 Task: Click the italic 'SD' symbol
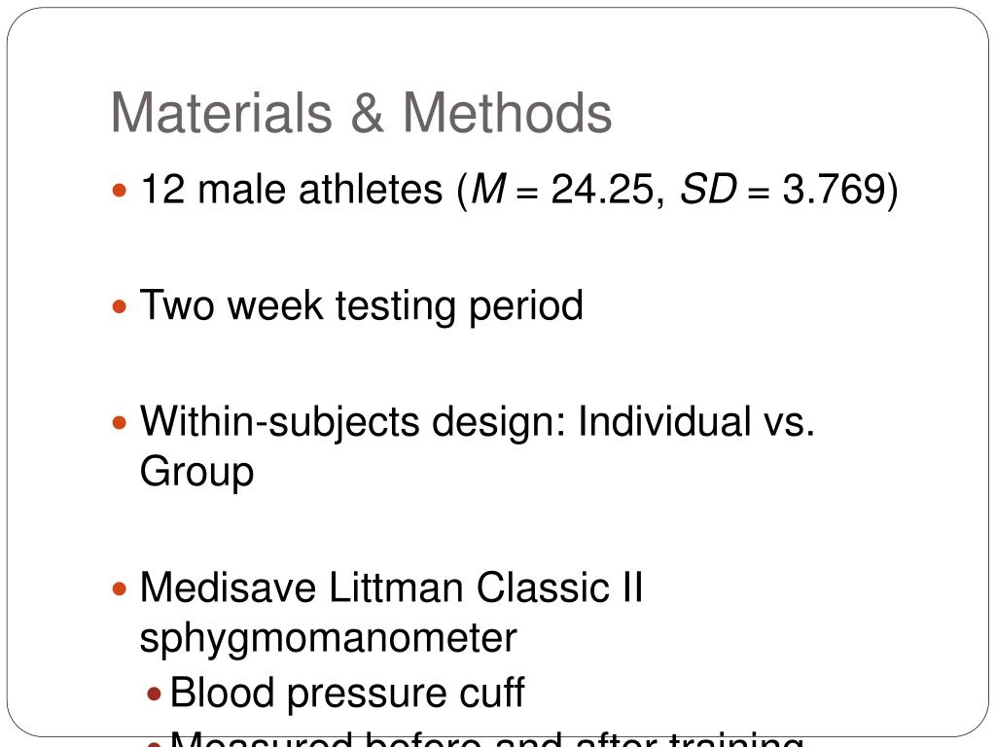tap(708, 190)
